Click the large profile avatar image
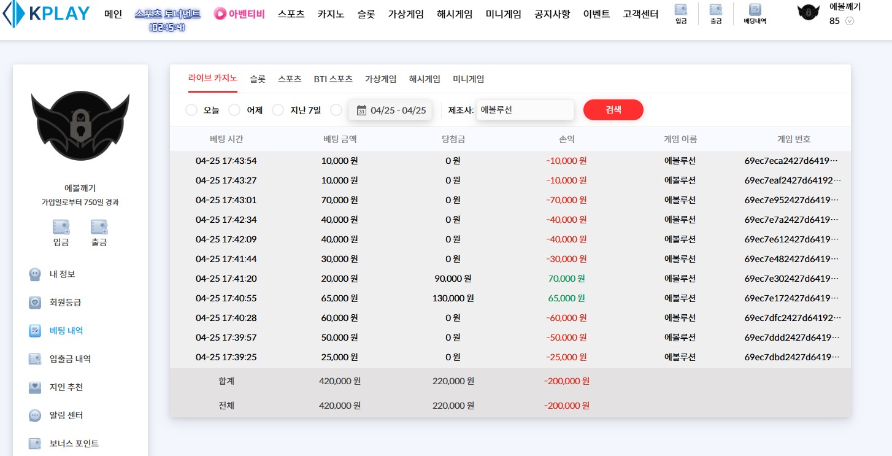The height and width of the screenshot is (456, 892). tap(80, 126)
